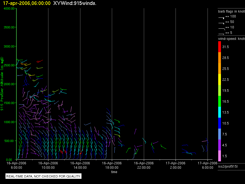Image resolution: width=245 pixels, height=184 pixels.
Task: Click the 16-Apr-2006 10:00:00 time label
Action: [48, 165]
